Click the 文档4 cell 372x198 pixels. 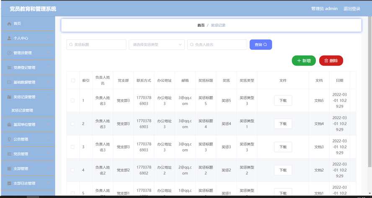click(319, 124)
